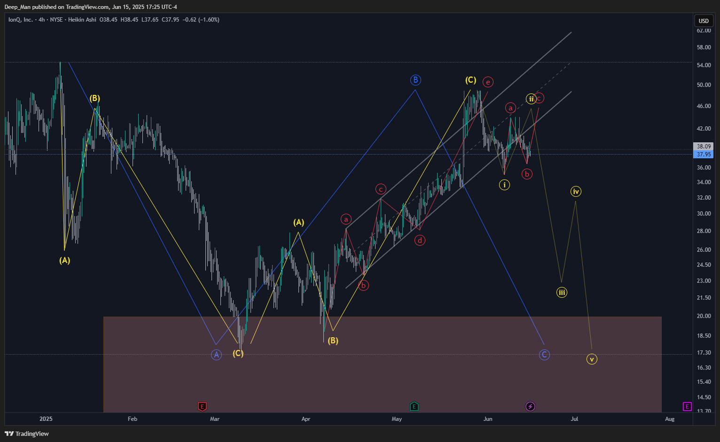The image size is (720, 442).
Task: Select the blue circled C wave label
Action: pos(544,355)
